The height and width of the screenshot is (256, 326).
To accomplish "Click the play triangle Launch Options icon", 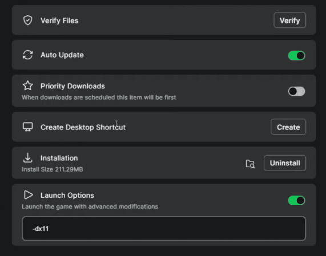I will 28,195.
